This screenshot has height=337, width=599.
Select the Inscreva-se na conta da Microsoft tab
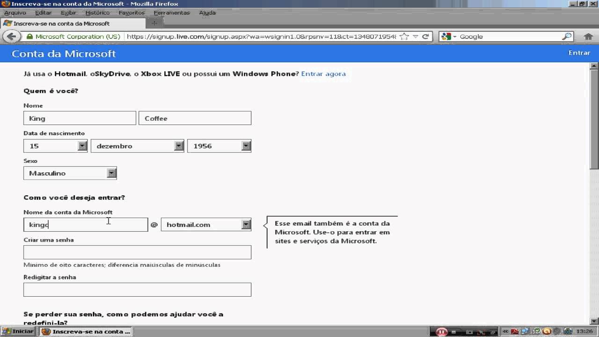pyautogui.click(x=73, y=23)
